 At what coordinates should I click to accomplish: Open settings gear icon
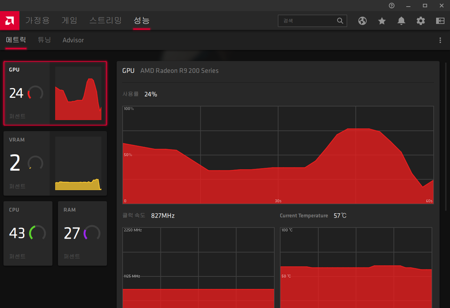(421, 21)
